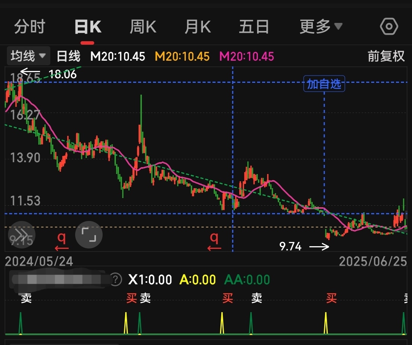Image resolution: width=412 pixels, height=345 pixels.
Task: Tap the 11.53 price axis label
Action: tap(25, 201)
